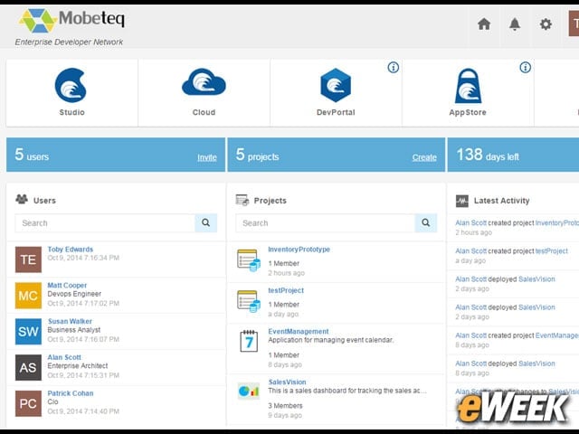Go to home via house icon
The image size is (579, 434).
[x=484, y=24]
